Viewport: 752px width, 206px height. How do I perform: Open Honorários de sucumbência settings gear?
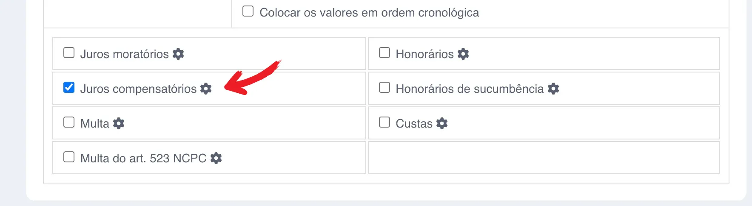(553, 89)
